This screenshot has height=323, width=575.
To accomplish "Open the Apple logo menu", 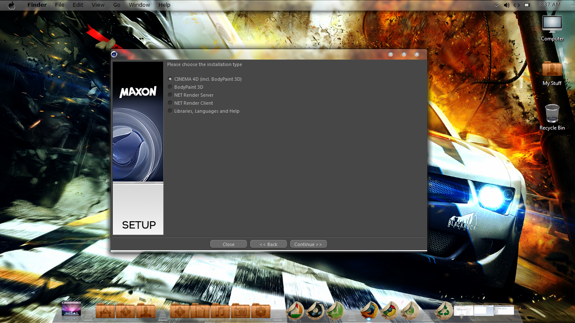I will click(x=12, y=5).
